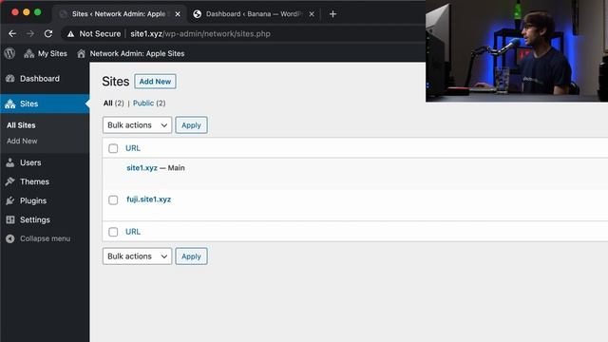The image size is (608, 342).
Task: Click Collapse menu label
Action: click(x=46, y=238)
